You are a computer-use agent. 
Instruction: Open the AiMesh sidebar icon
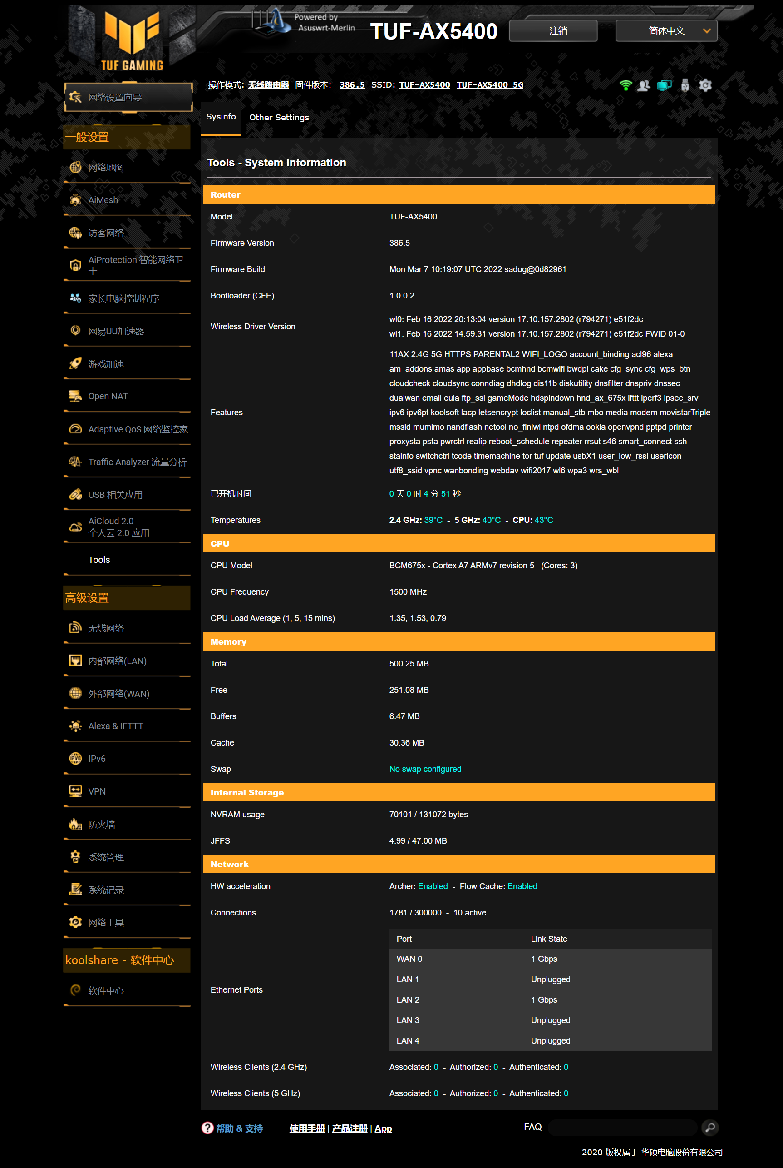[x=75, y=200]
